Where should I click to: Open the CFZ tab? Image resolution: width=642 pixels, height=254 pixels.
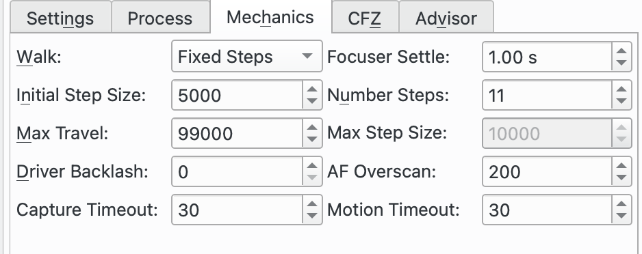pyautogui.click(x=365, y=18)
